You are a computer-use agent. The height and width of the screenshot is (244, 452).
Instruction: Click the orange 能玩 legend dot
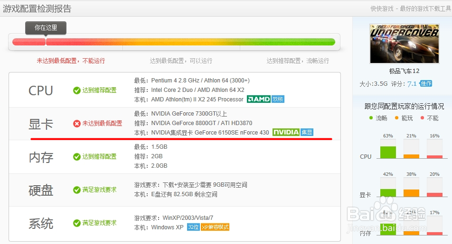[396, 117]
